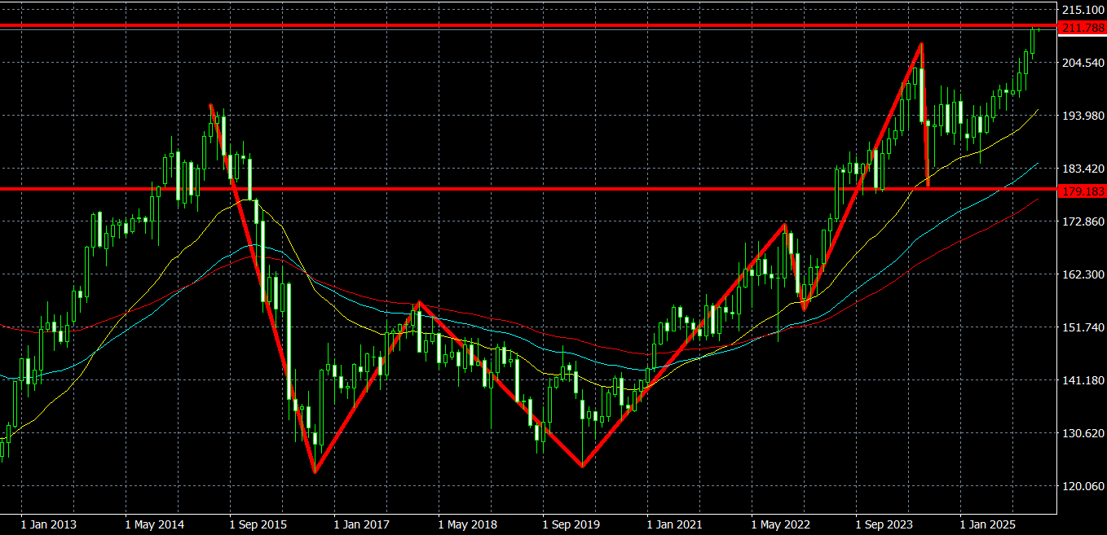
Task: Click the 211.788 red price label
Action: pyautogui.click(x=1082, y=28)
